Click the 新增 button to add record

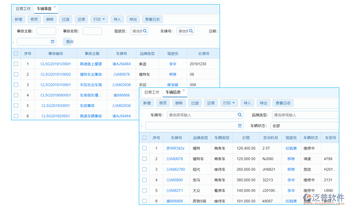[18, 19]
